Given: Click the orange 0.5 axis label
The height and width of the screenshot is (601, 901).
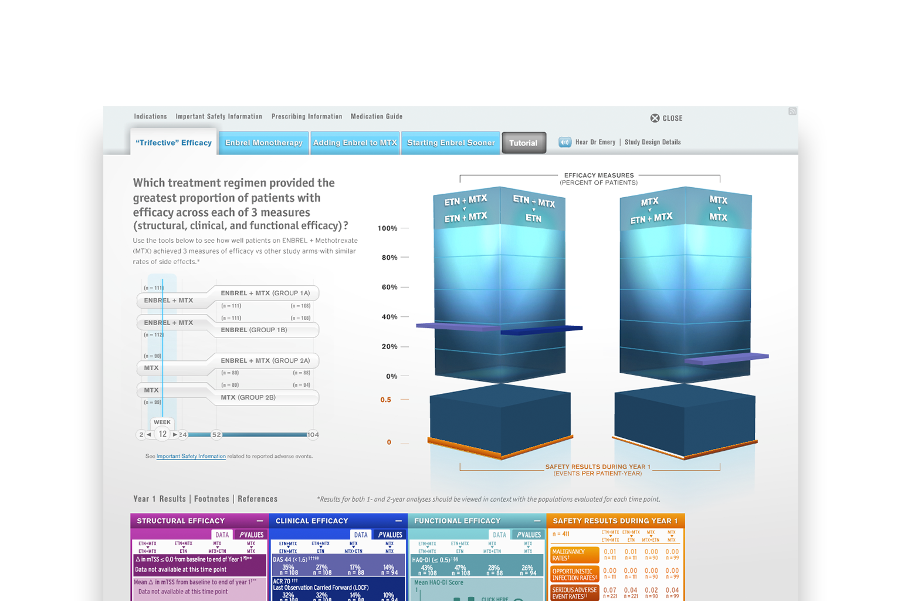Looking at the screenshot, I should (385, 400).
